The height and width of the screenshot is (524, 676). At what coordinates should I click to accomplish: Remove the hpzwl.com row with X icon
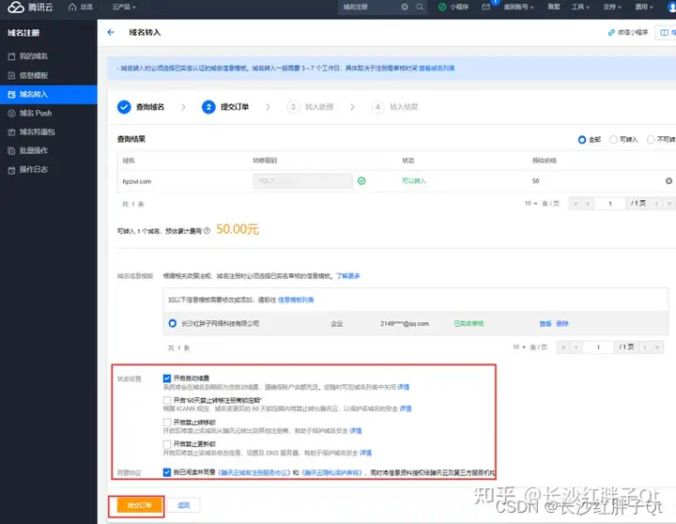click(x=668, y=180)
